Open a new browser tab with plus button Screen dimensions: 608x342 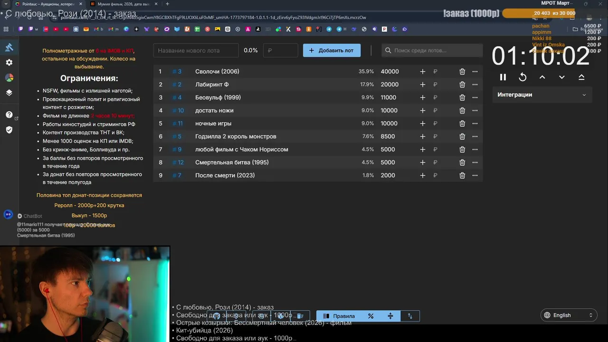coord(167,4)
